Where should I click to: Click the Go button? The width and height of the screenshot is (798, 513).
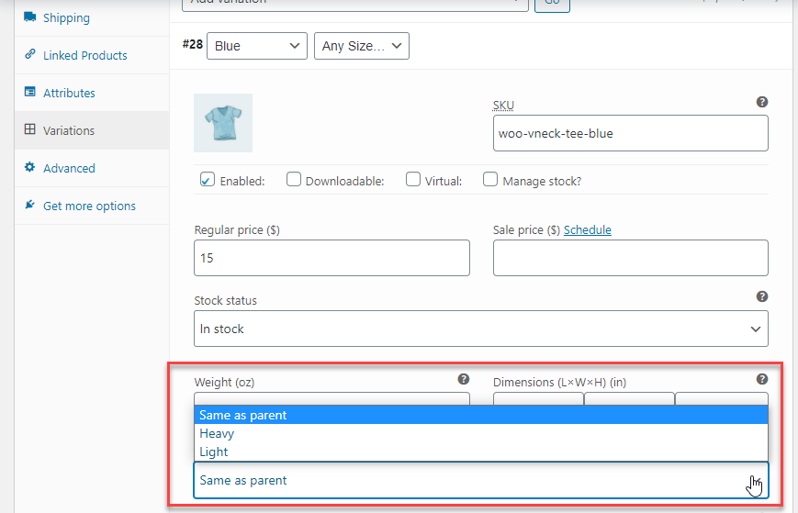click(552, 6)
